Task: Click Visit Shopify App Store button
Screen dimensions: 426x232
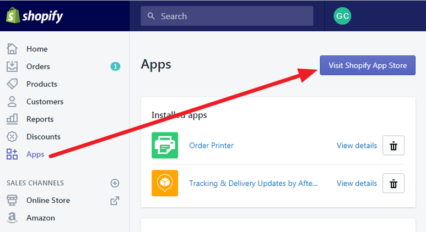Action: pyautogui.click(x=368, y=65)
